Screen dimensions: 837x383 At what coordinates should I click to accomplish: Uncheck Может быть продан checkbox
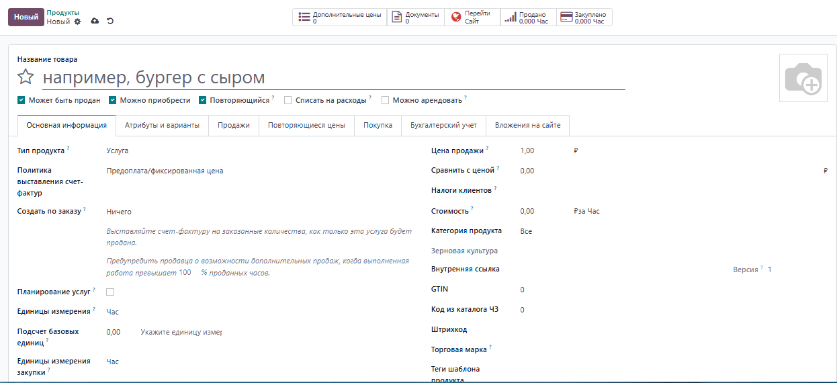click(x=21, y=100)
